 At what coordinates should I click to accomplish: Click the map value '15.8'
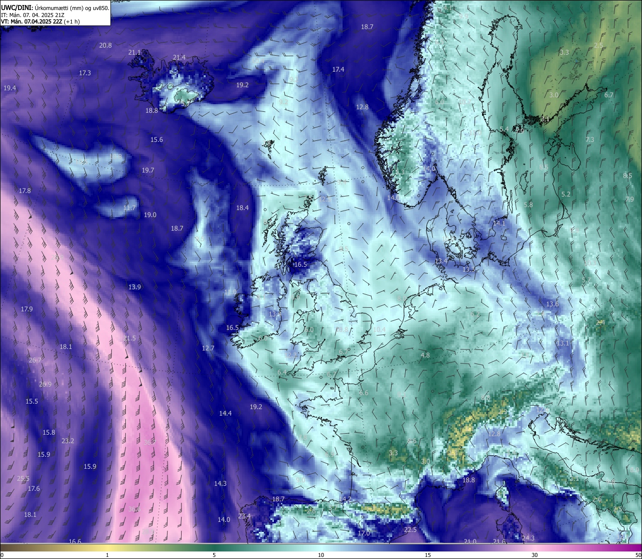(49, 433)
